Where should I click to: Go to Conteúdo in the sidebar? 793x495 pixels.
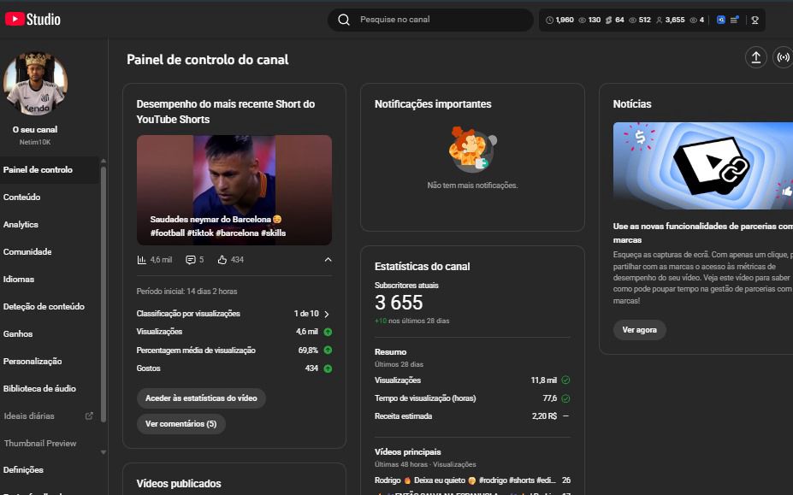21,197
